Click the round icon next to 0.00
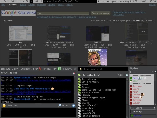Viewport: 157px width, 118px height. coord(127,75)
